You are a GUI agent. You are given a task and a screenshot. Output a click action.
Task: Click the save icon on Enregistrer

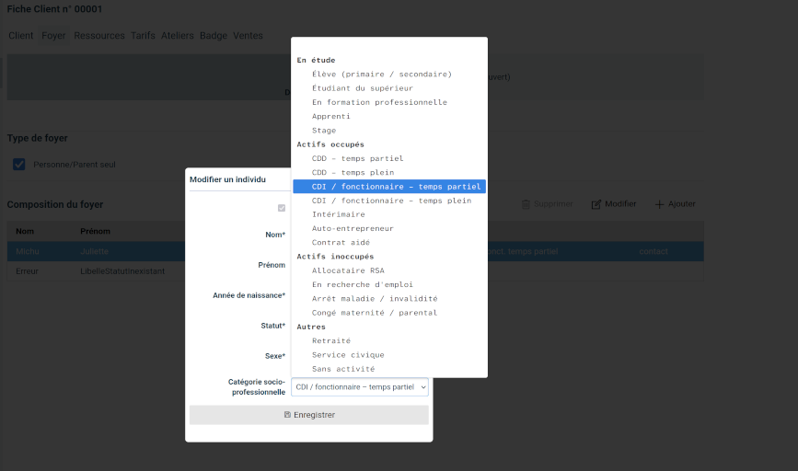(287, 415)
